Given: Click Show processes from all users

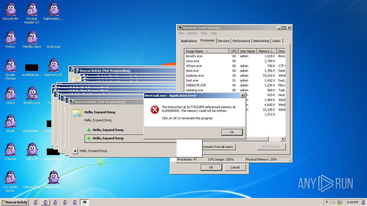Looking at the screenshot, I should click(219, 147).
